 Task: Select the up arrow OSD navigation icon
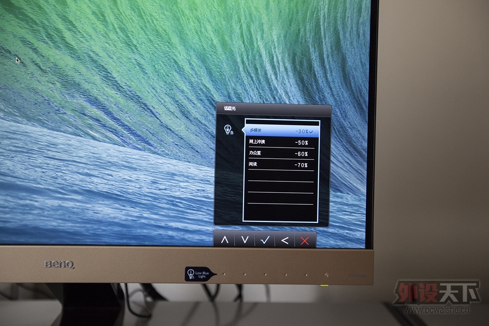pyautogui.click(x=224, y=240)
